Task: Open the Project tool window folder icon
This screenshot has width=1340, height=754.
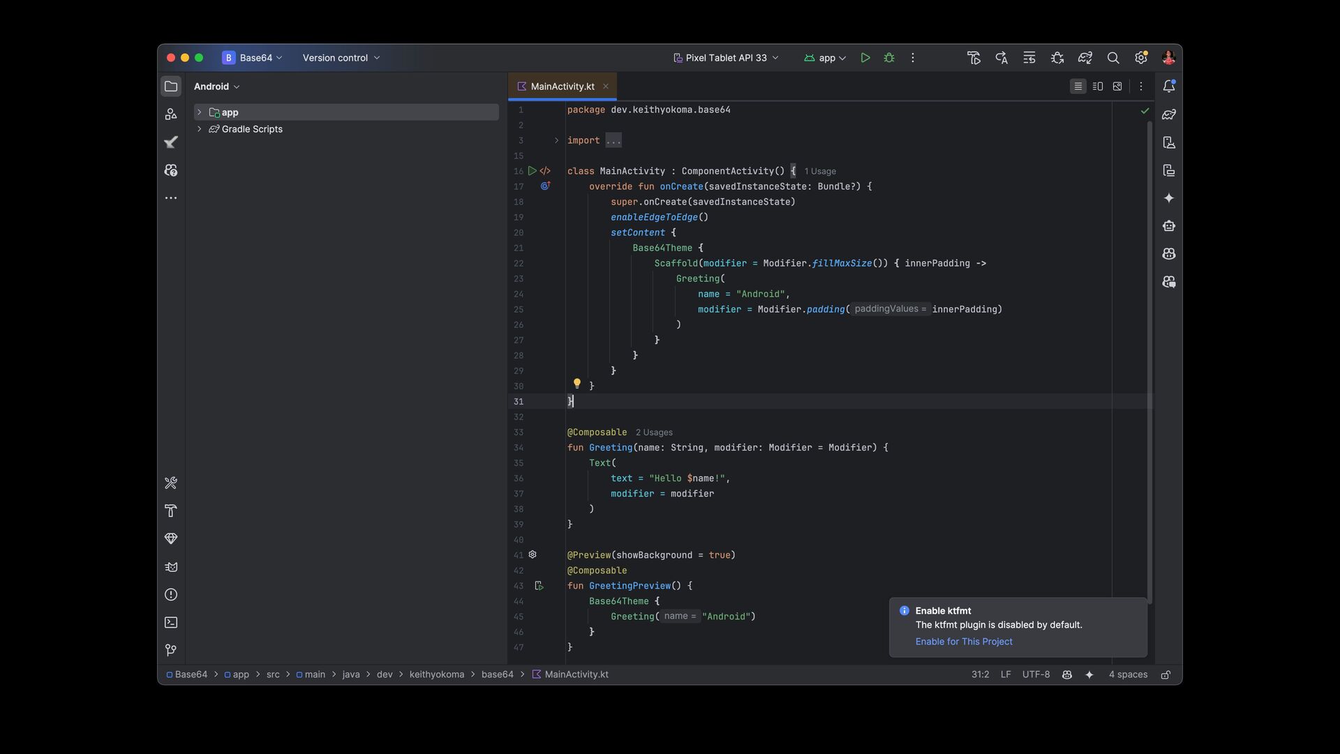Action: 171,87
